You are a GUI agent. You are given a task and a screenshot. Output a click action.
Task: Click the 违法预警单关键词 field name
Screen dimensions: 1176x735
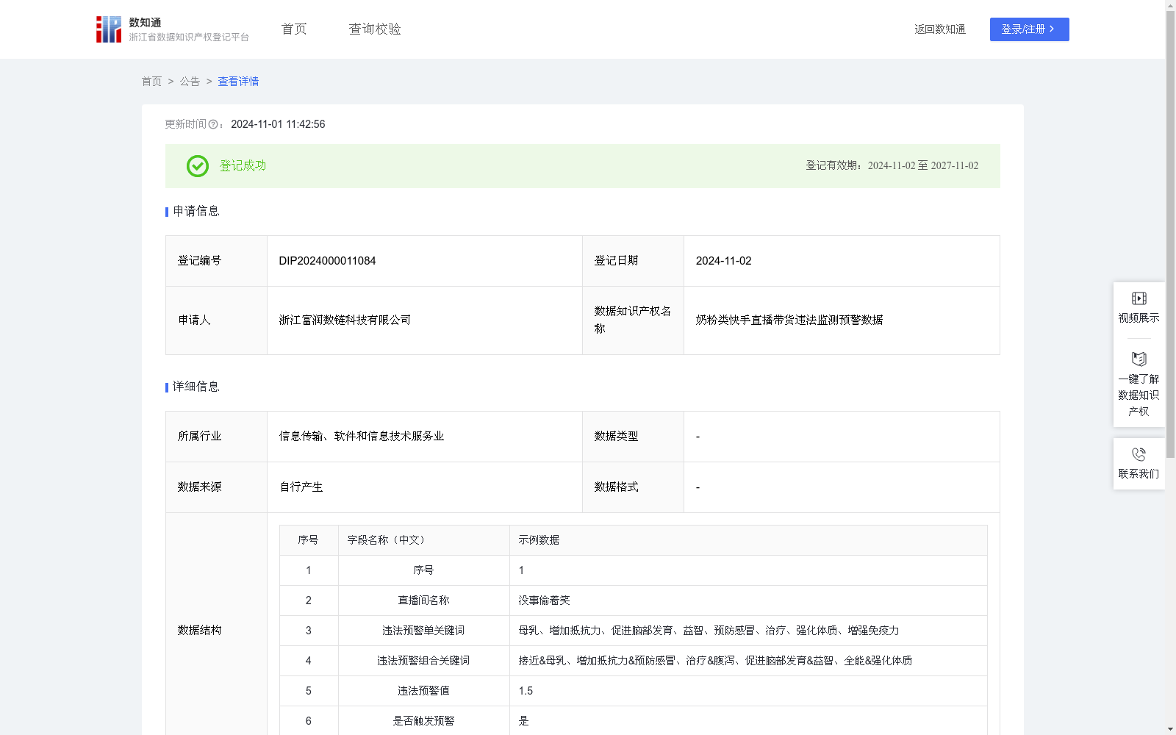423,631
